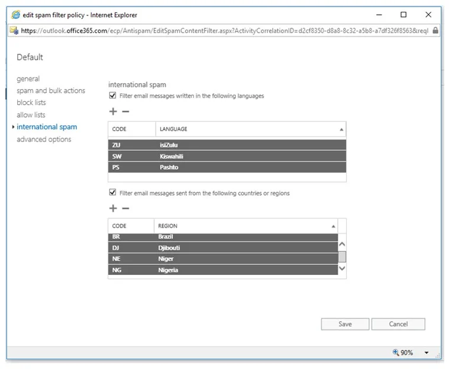449x369 pixels.
Task: Click the zoom magnifier icon in status bar
Action: (396, 352)
